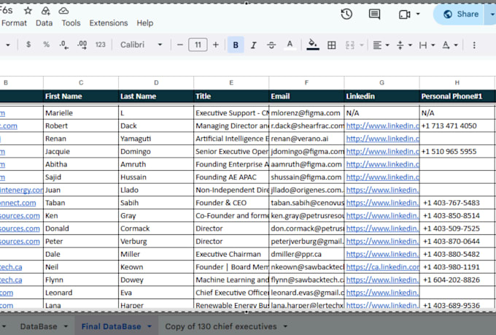Expand merge cells options arrow
496x335 pixels.
coord(362,45)
